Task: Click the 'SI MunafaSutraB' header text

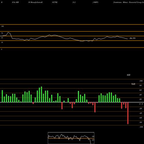Action: pyautogui.click(x=35, y=2)
